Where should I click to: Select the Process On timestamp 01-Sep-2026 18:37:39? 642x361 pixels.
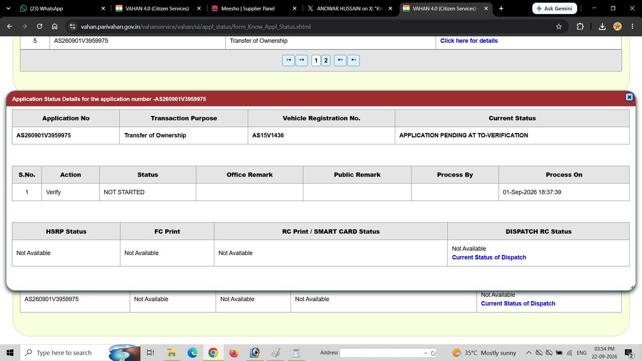(532, 192)
